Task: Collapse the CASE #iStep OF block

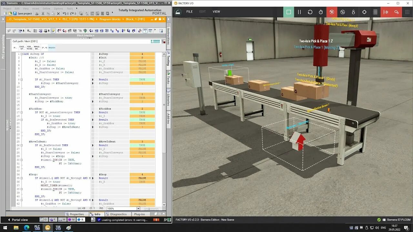Action: coord(22,54)
